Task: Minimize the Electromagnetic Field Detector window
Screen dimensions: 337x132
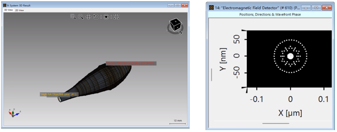Action: [x=307, y=8]
